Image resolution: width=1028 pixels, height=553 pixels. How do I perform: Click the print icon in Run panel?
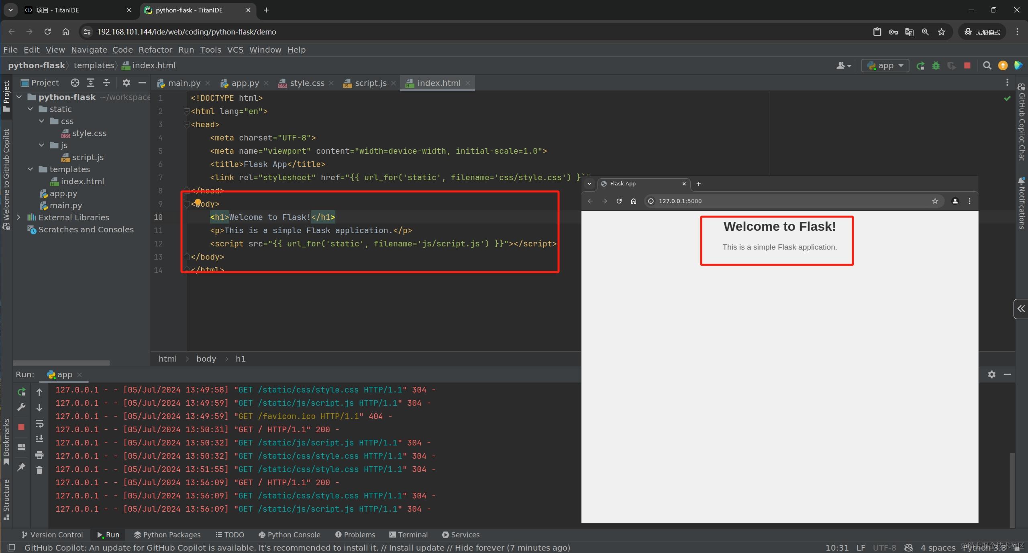39,455
